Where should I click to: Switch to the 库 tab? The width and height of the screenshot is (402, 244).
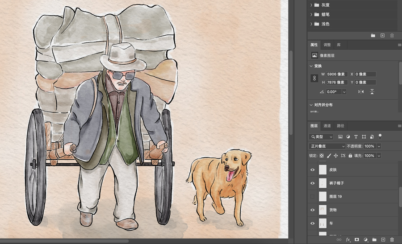click(x=339, y=45)
